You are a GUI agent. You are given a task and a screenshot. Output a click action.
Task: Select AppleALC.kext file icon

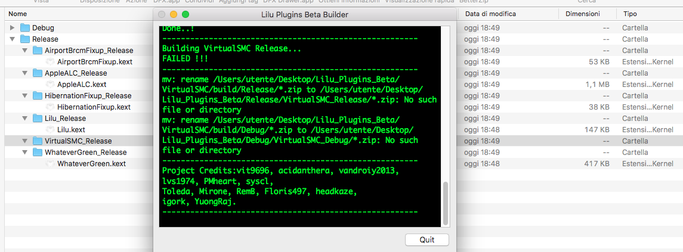pyautogui.click(x=50, y=85)
